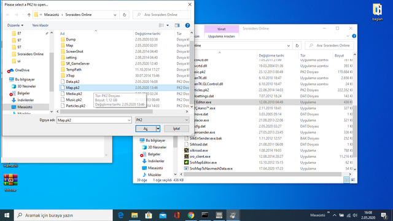The width and height of the screenshot is (393, 221).
Task: Select İndirilenler in the dialog tree
Action: (x=26, y=100)
